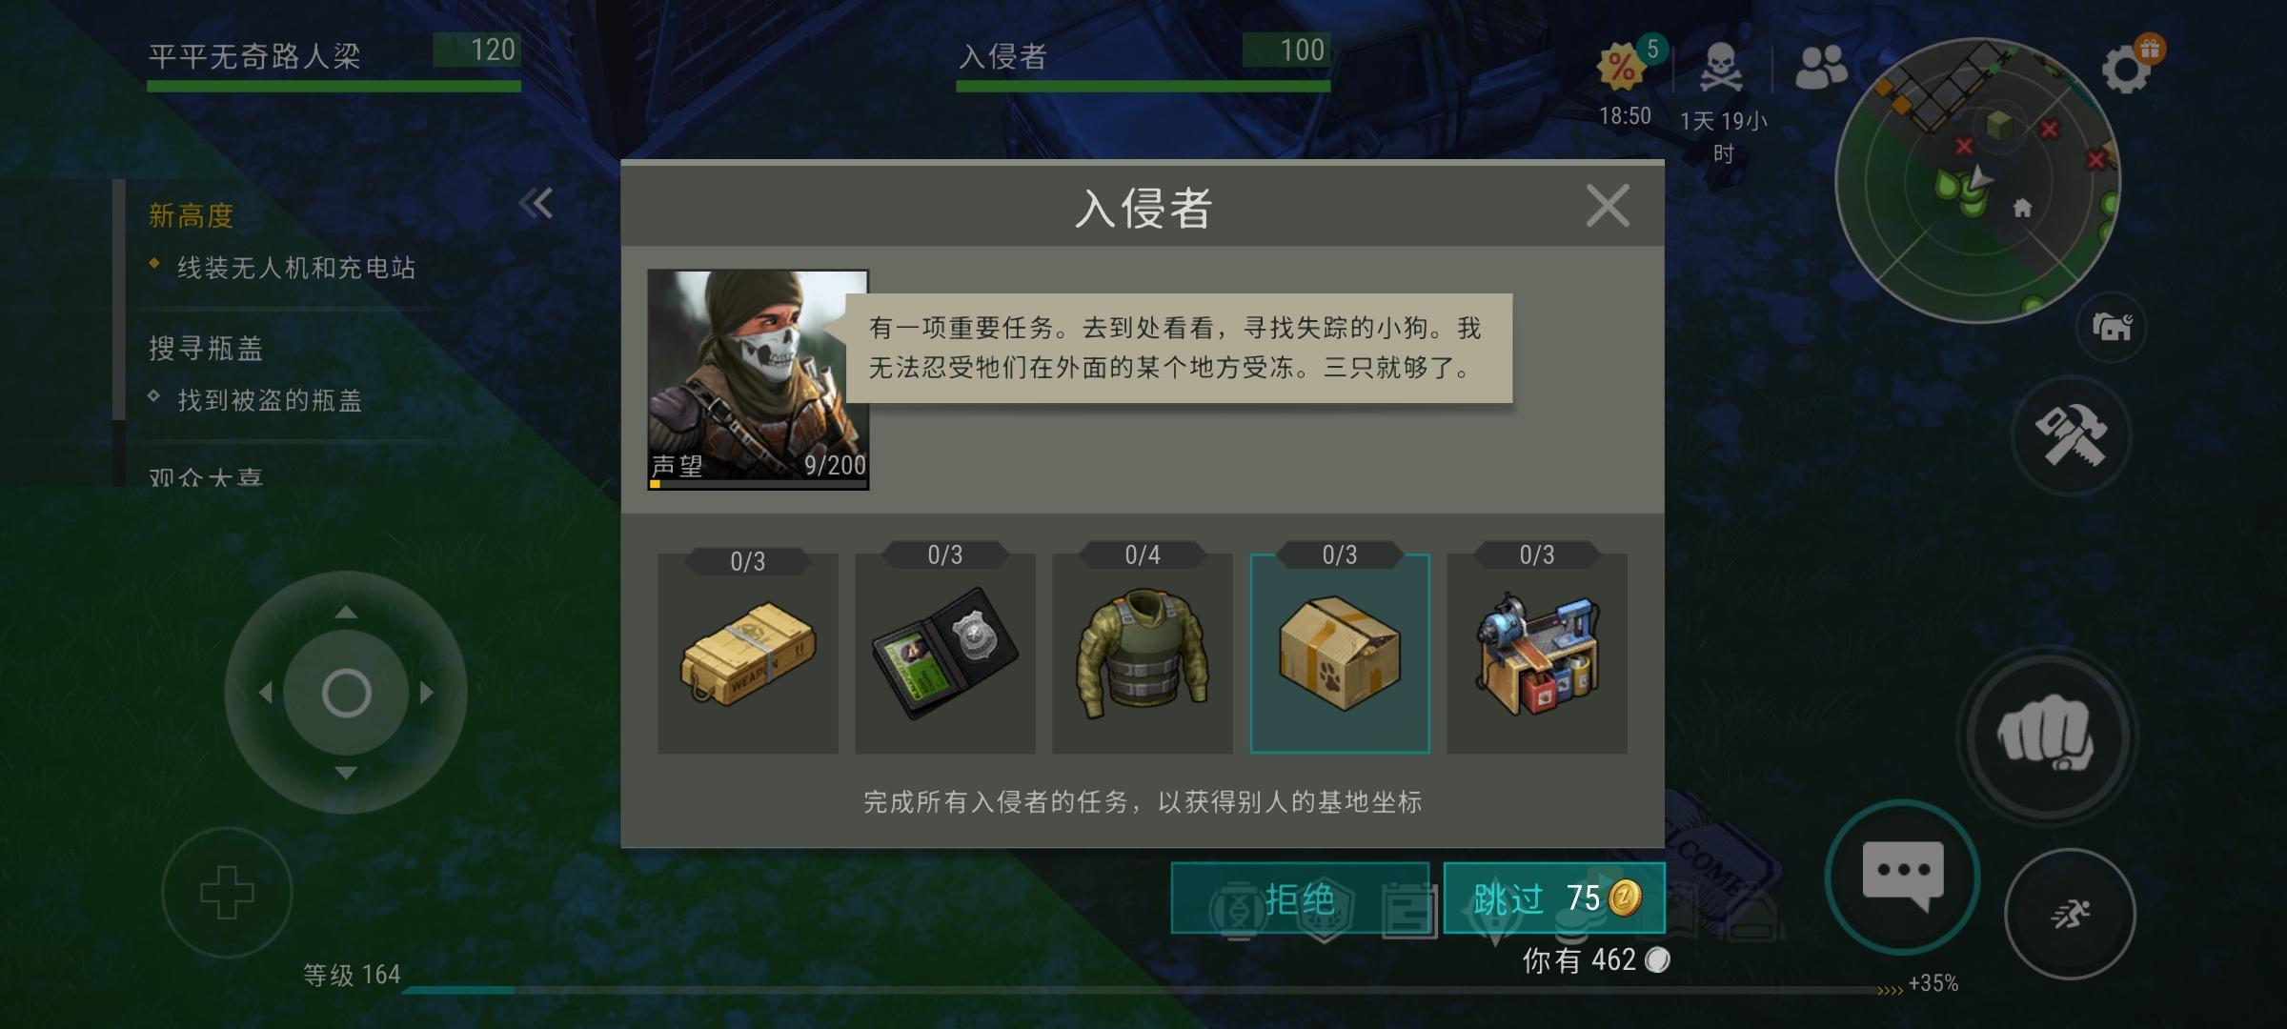2287x1029 pixels.
Task: Open the crafting hammer and saw menu
Action: point(2072,436)
